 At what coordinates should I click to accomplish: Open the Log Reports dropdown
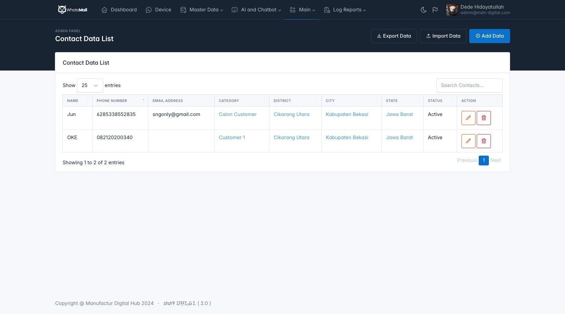click(345, 10)
